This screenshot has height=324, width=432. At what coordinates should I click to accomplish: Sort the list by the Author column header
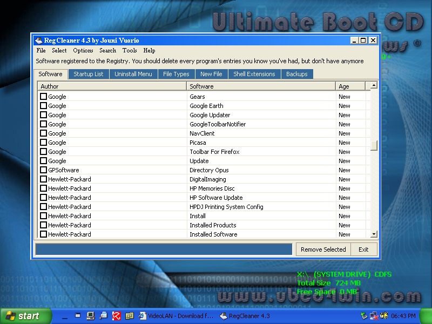[112, 86]
